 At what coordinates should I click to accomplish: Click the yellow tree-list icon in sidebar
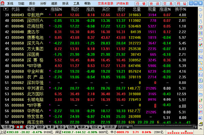(201, 63)
